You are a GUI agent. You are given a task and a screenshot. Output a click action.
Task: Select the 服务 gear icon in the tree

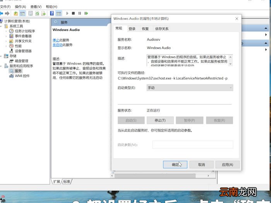[11, 71]
